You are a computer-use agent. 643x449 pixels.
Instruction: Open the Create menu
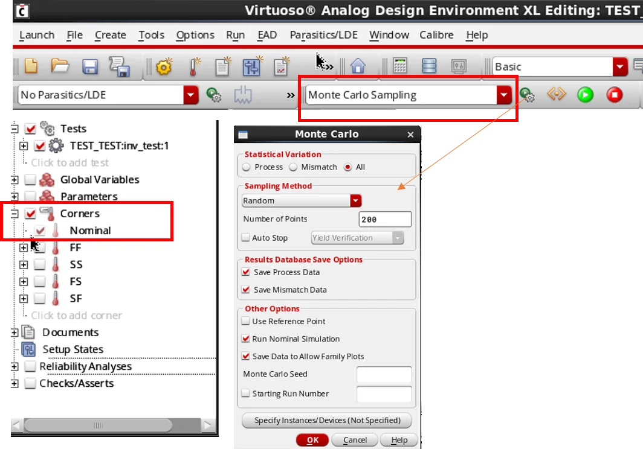(111, 35)
